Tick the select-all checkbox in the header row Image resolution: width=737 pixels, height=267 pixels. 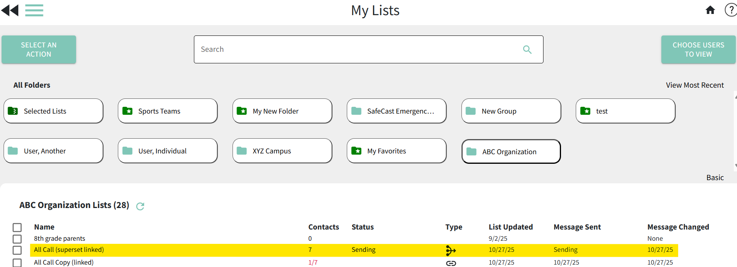(17, 228)
